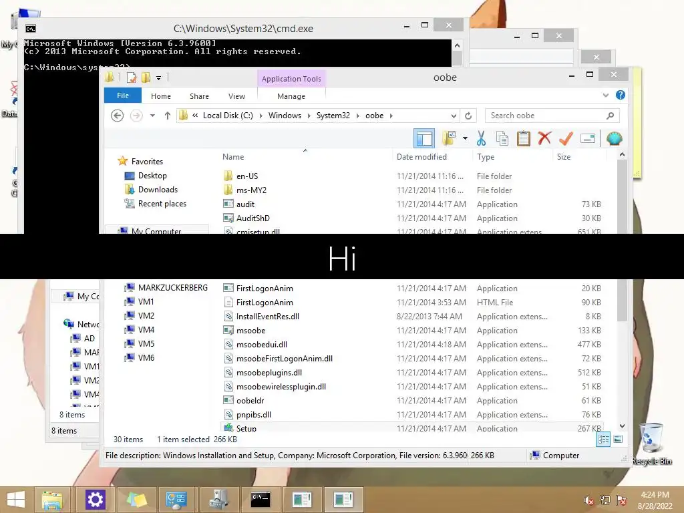Switch to the Home ribbon tab
The width and height of the screenshot is (684, 513).
pyautogui.click(x=161, y=96)
